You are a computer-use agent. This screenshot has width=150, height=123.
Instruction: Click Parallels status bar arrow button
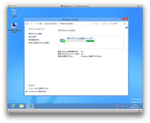[x=136, y=111]
